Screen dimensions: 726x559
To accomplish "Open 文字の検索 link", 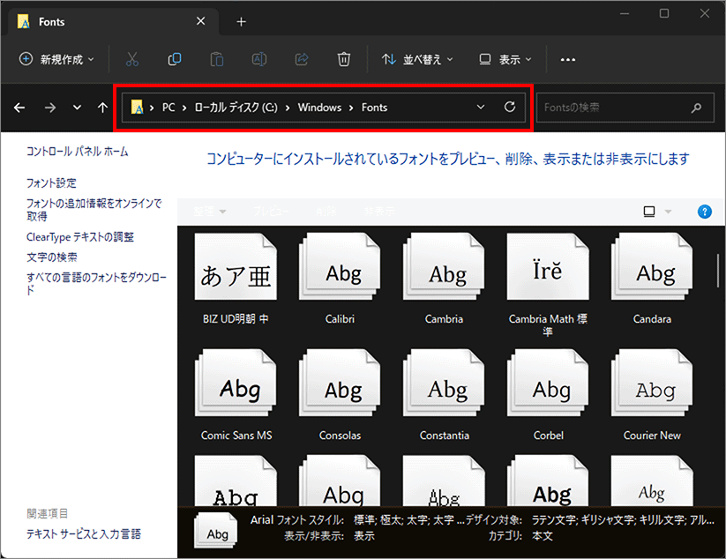I will [52, 257].
